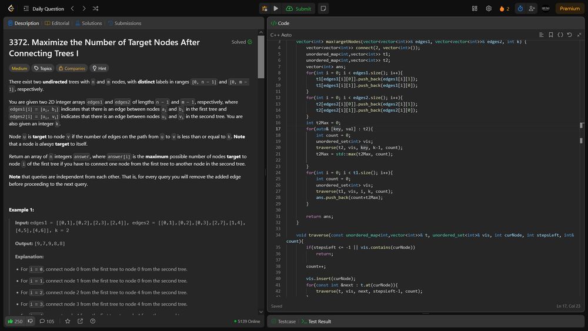
Task: Click the 'count++;' code line
Action: coord(316,266)
